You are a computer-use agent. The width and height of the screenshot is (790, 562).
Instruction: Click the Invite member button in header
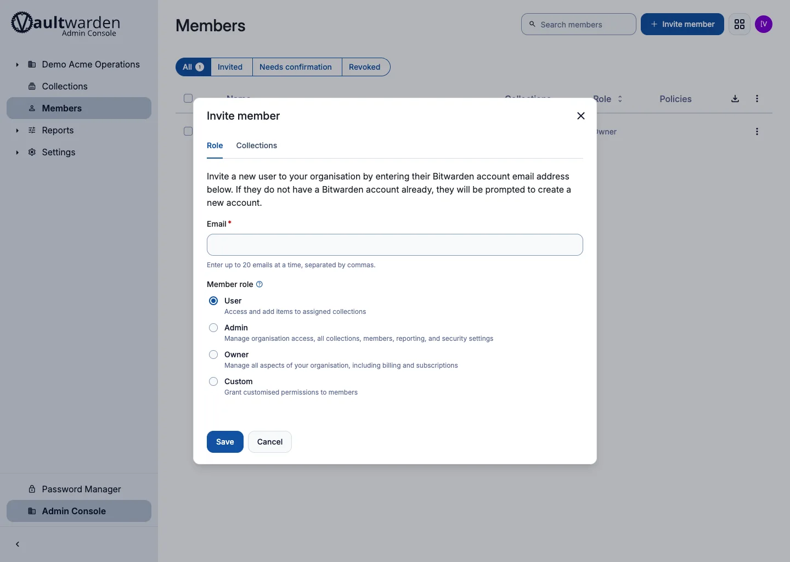point(682,24)
